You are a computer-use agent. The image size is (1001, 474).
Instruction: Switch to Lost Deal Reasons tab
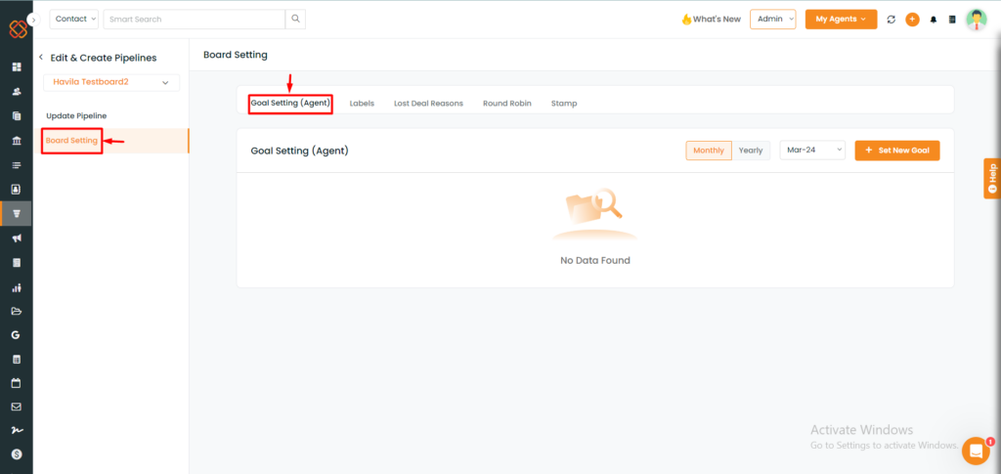pyautogui.click(x=428, y=104)
